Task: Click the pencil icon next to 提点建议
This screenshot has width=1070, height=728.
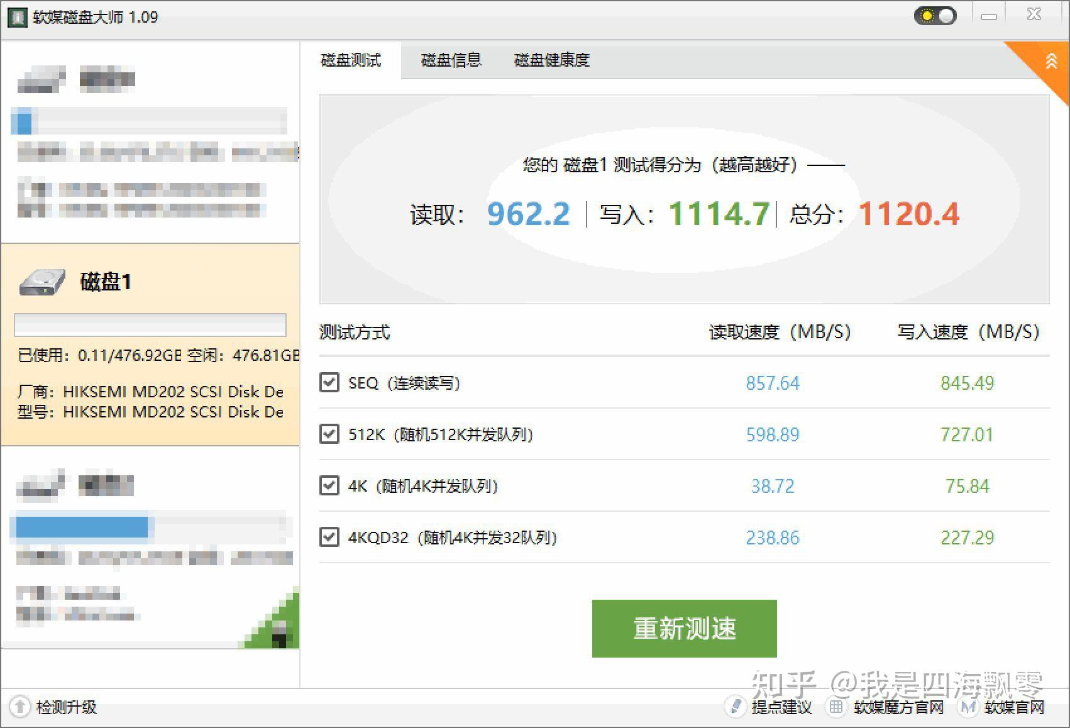Action: (734, 707)
